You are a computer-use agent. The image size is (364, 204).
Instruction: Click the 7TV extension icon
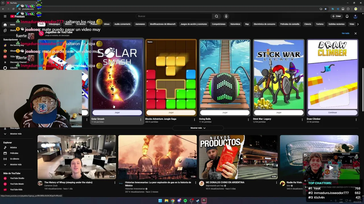click(332, 9)
